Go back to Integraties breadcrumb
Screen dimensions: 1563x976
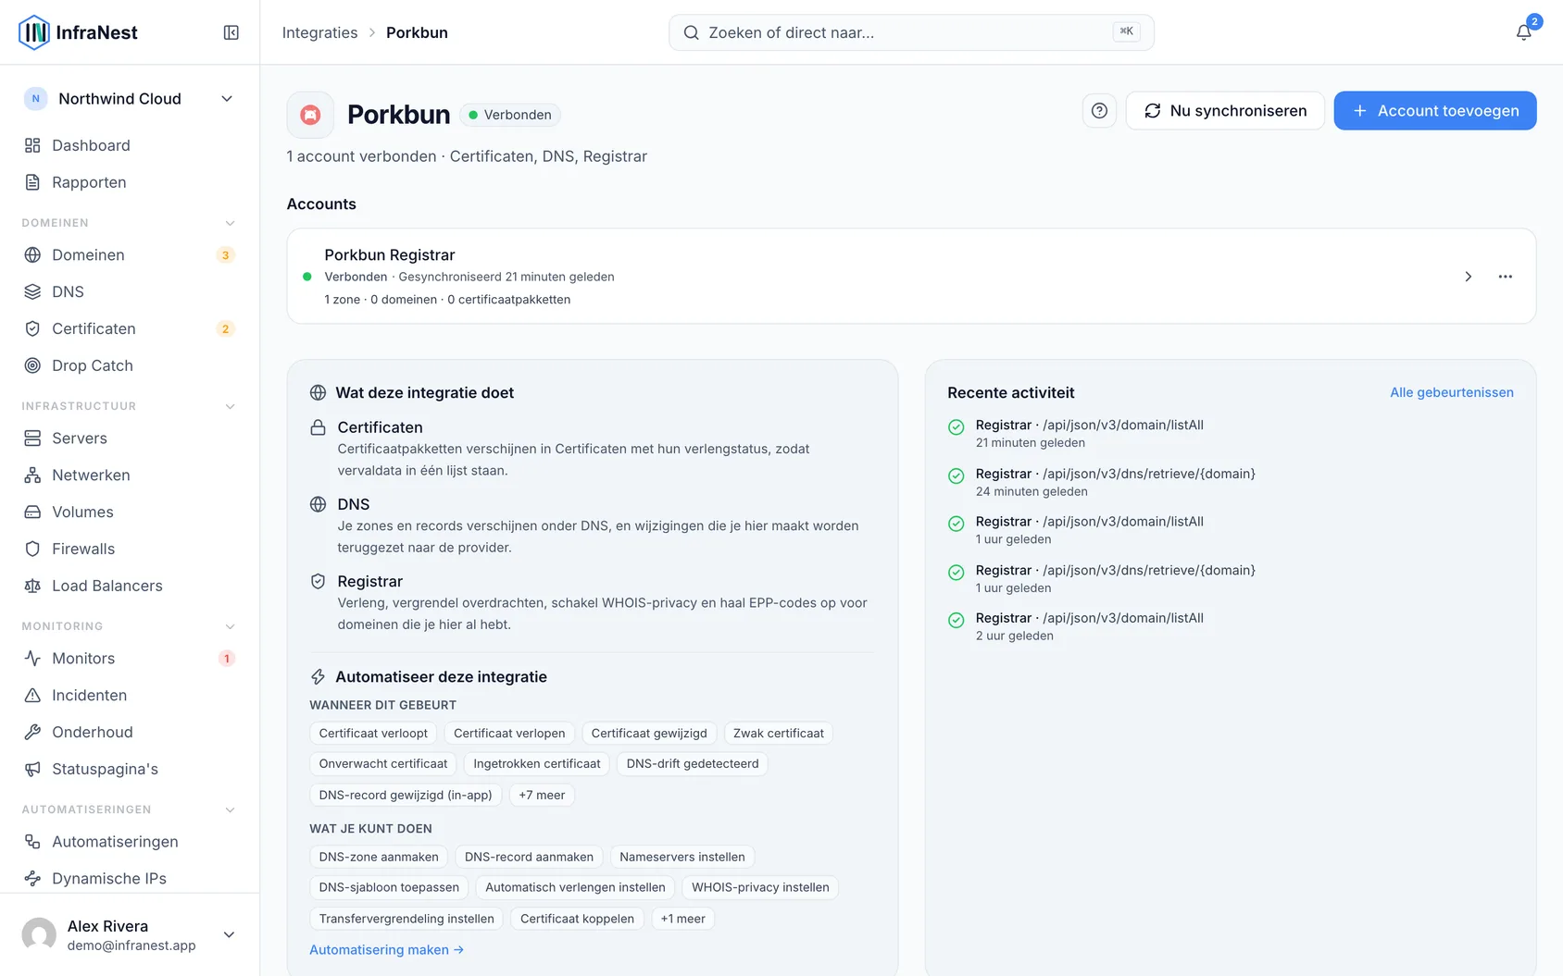319,32
